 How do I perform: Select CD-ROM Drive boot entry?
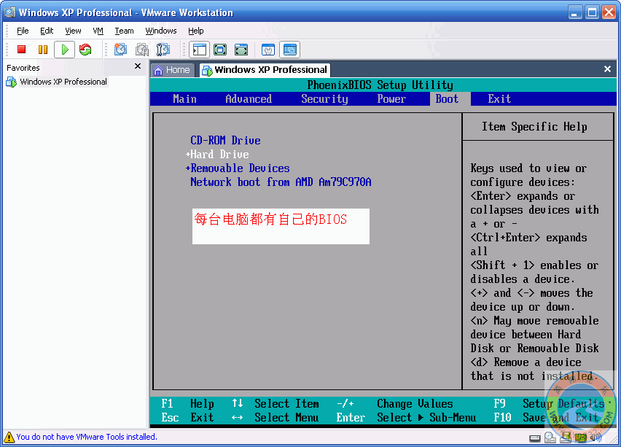225,141
